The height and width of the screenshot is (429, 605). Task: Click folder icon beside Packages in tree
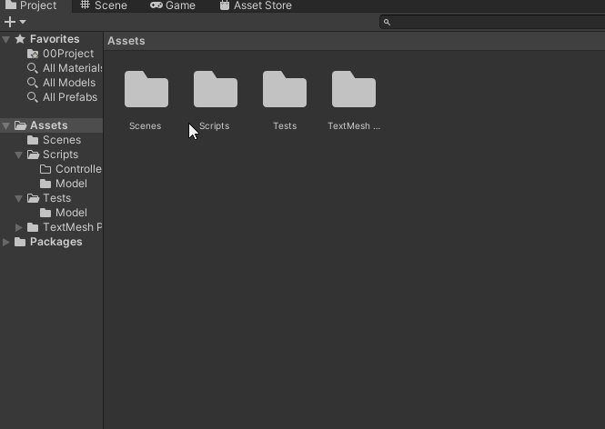20,242
